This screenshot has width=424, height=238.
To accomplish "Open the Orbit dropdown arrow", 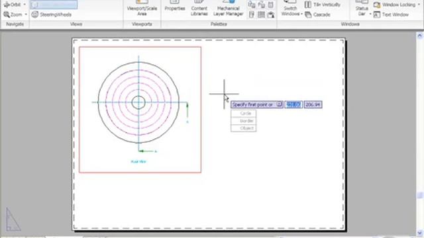I will click(x=25, y=5).
